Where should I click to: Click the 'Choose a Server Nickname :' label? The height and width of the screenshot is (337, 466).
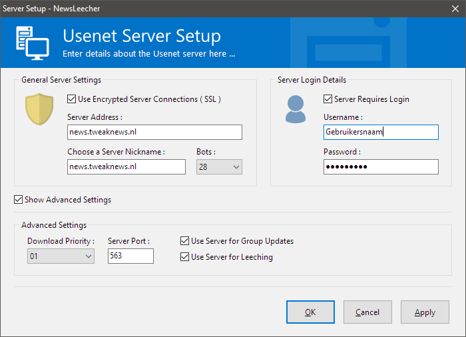click(x=116, y=152)
